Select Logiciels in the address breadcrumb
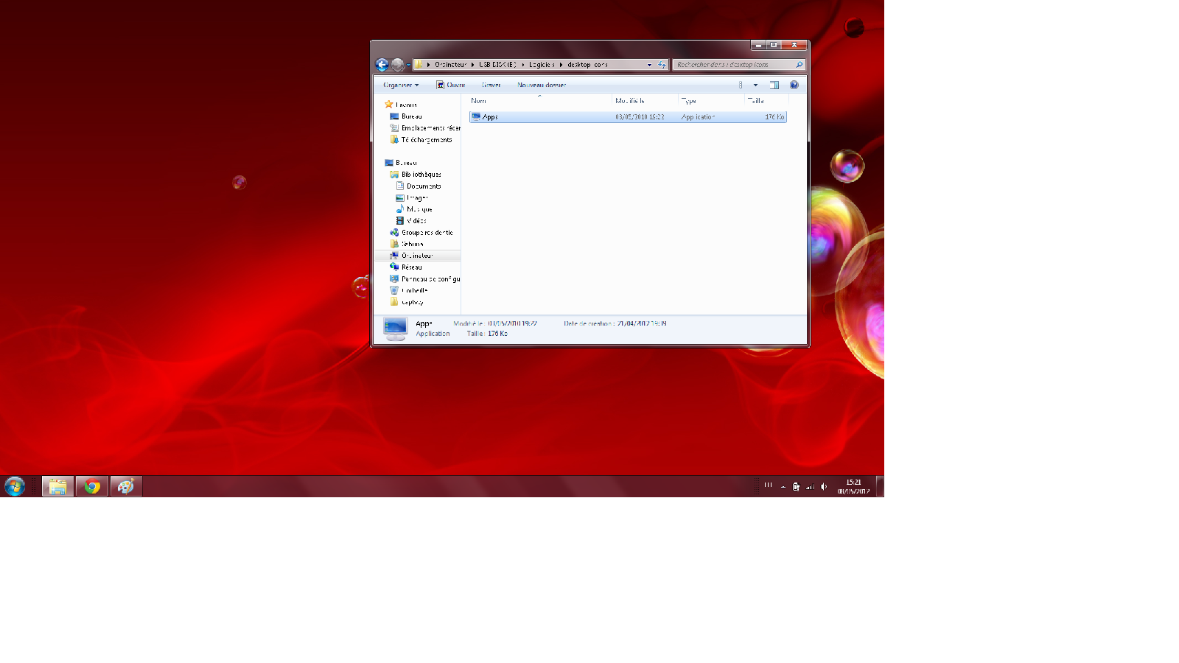Image resolution: width=1179 pixels, height=663 pixels. pos(542,65)
